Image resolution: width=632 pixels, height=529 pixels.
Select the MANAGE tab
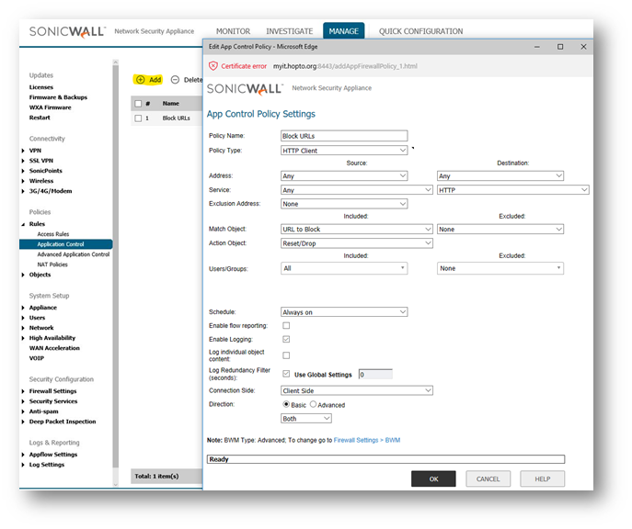343,31
